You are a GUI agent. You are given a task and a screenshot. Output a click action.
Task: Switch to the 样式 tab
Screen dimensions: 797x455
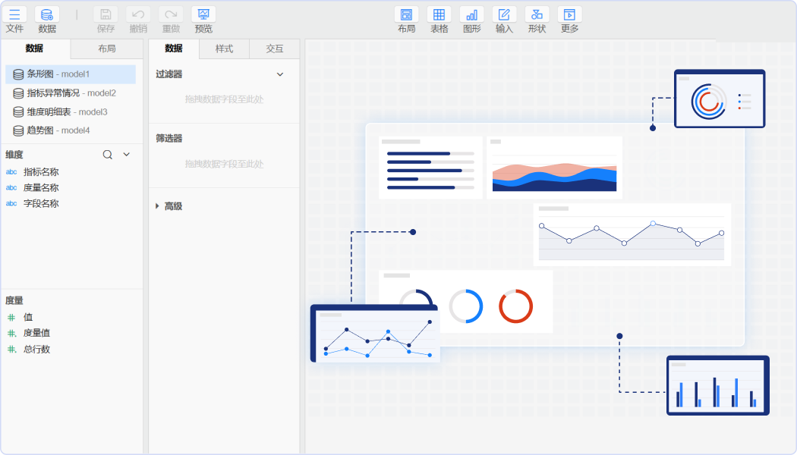click(x=224, y=49)
